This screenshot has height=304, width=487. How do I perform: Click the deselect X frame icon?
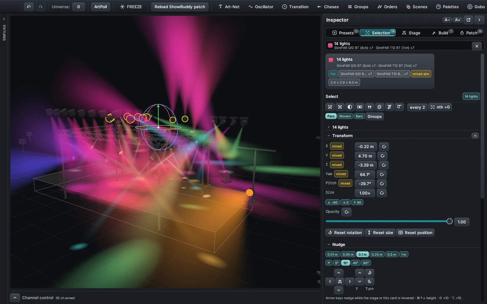point(340,107)
